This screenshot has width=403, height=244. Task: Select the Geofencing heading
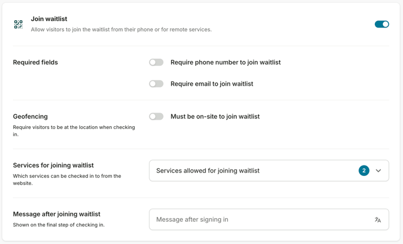click(30, 117)
